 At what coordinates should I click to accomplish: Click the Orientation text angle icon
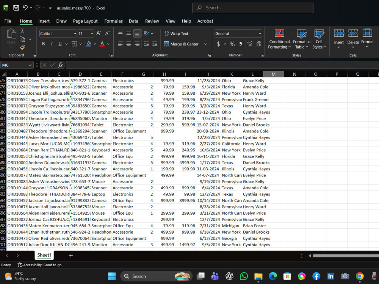click(146, 33)
